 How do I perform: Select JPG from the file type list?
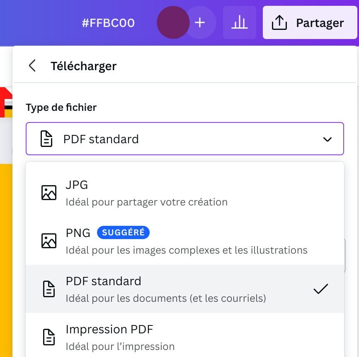(x=185, y=193)
